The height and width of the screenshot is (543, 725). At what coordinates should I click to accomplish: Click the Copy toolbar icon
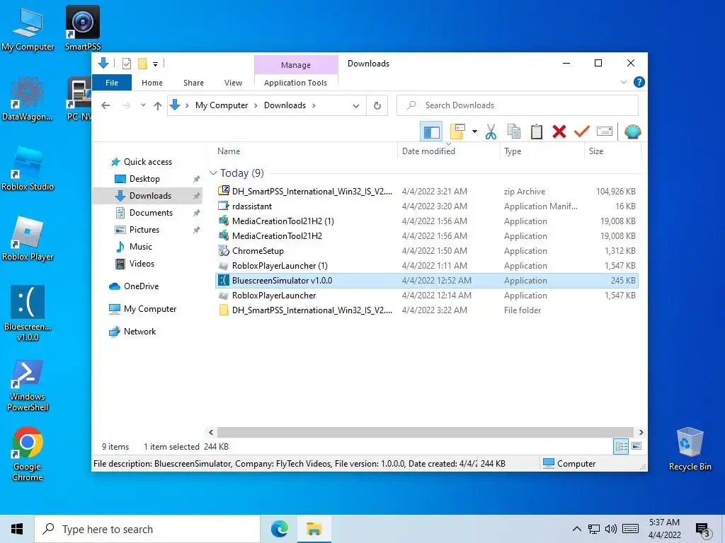514,132
